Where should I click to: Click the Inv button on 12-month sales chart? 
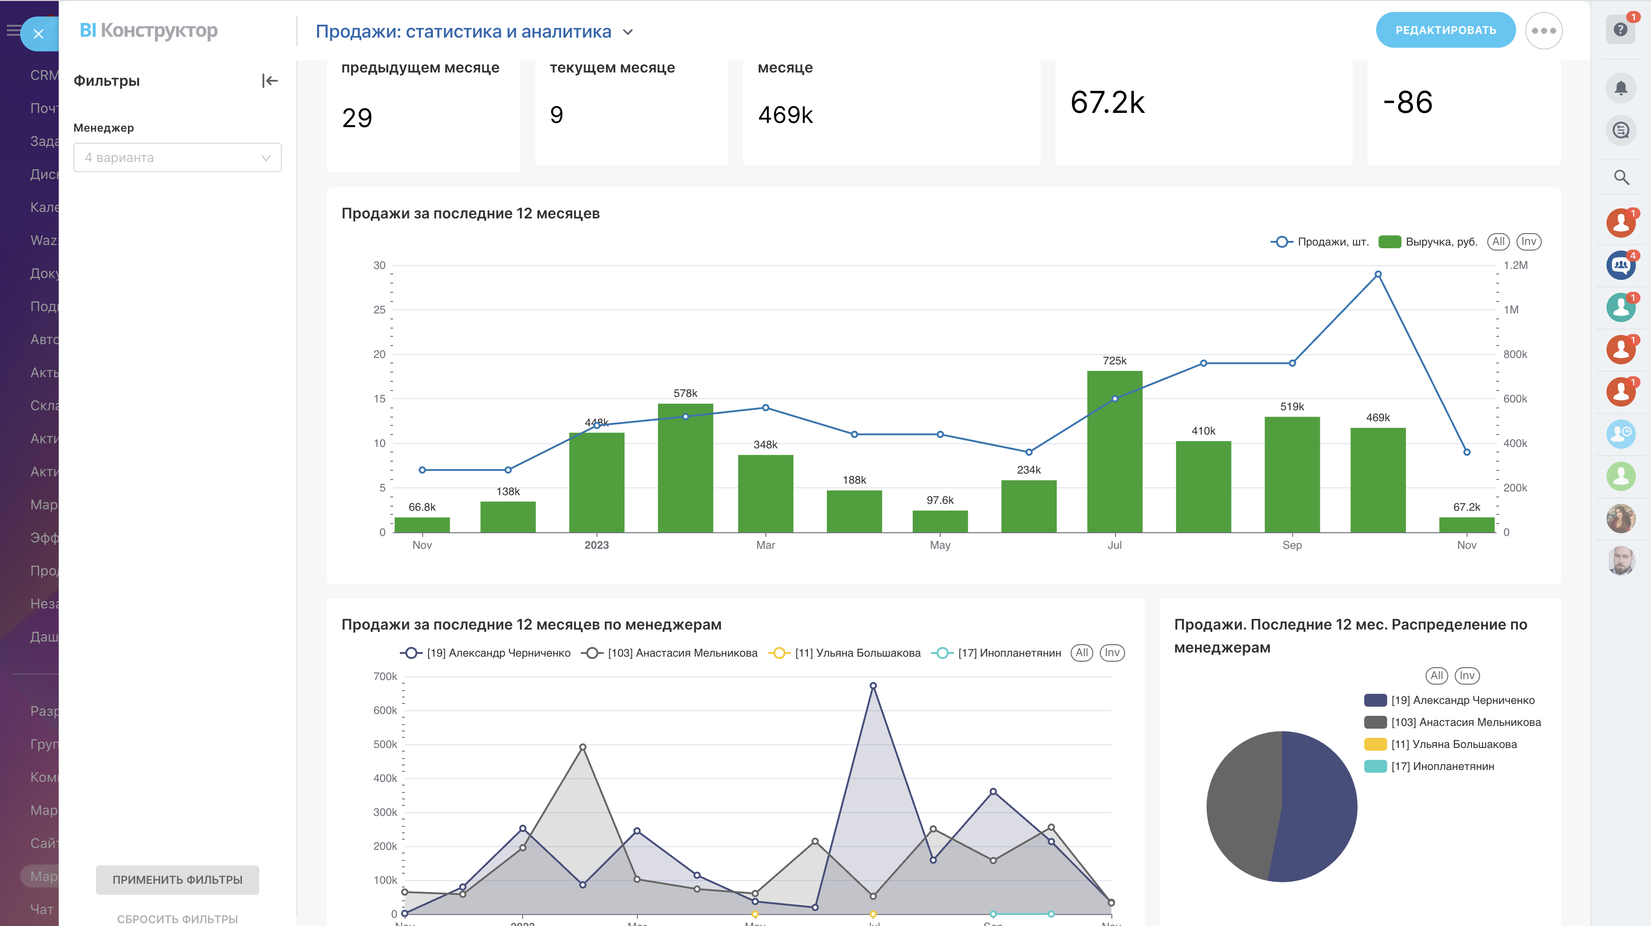point(1528,241)
